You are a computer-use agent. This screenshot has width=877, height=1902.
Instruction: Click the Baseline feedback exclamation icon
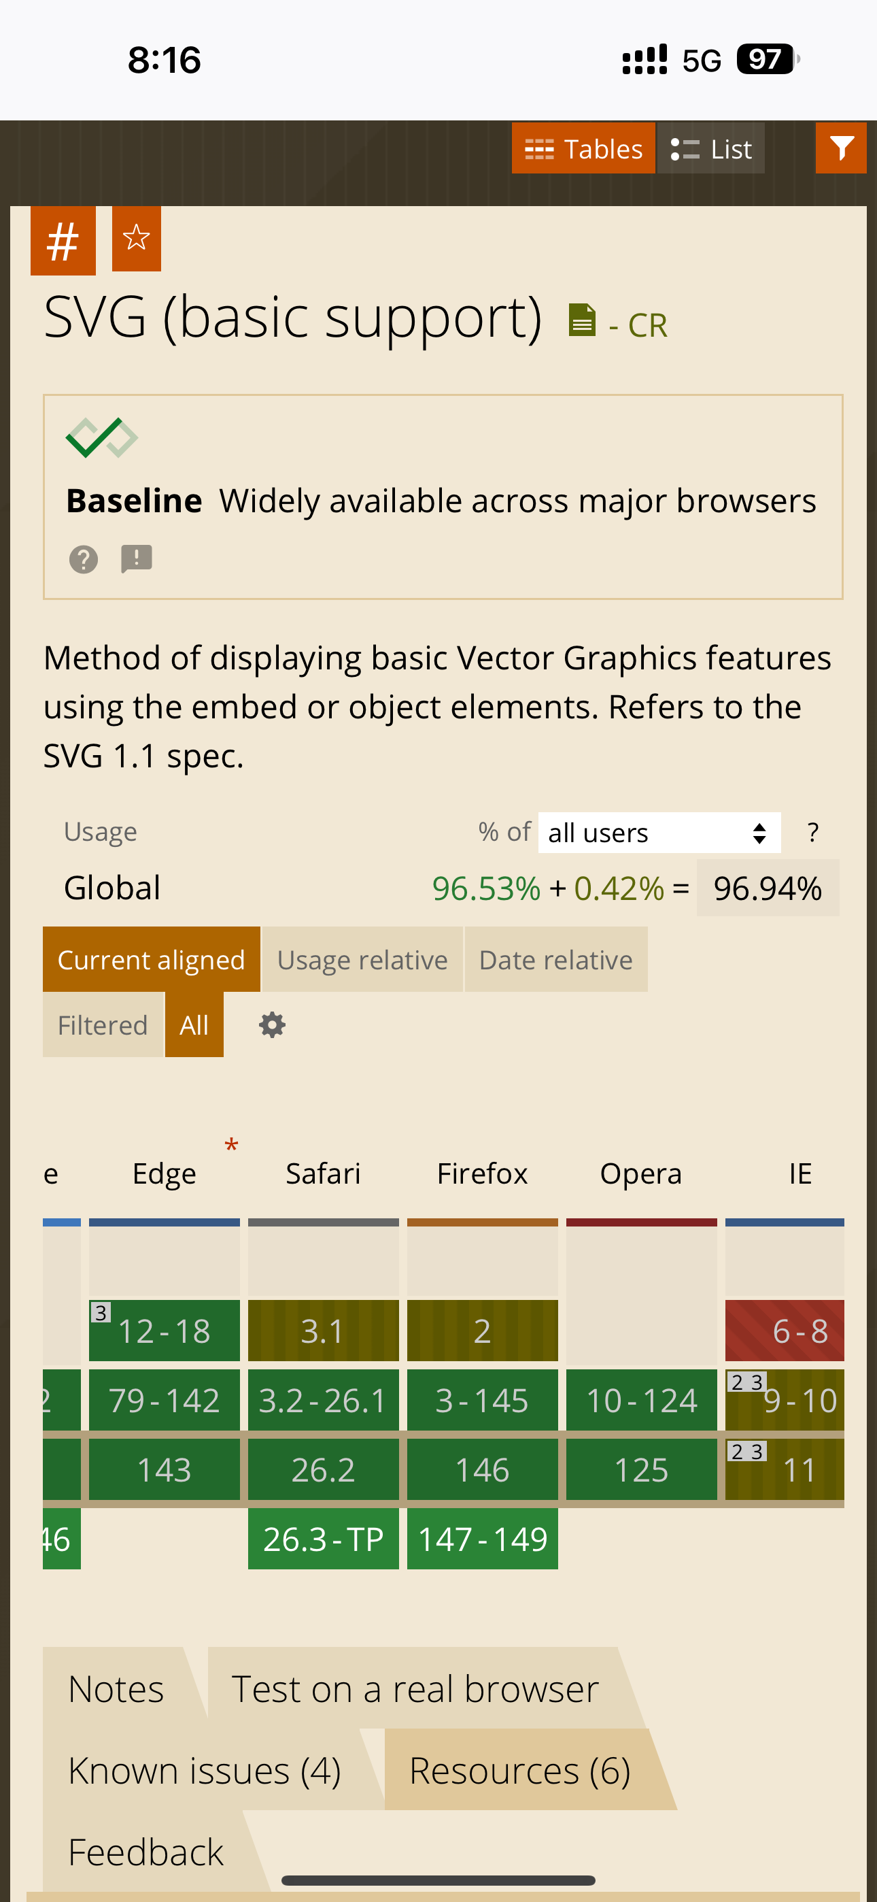(x=137, y=559)
